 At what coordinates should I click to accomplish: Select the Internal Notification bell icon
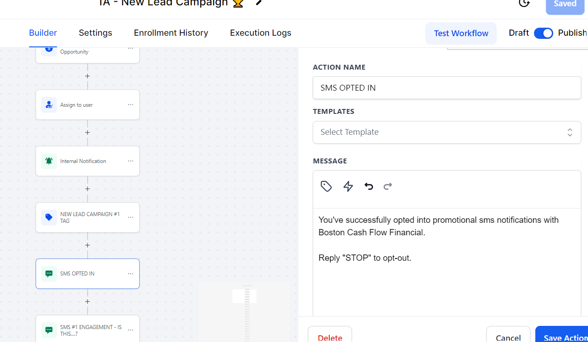pos(49,161)
